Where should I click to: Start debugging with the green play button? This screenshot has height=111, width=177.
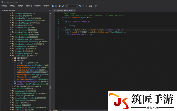coord(87,6)
